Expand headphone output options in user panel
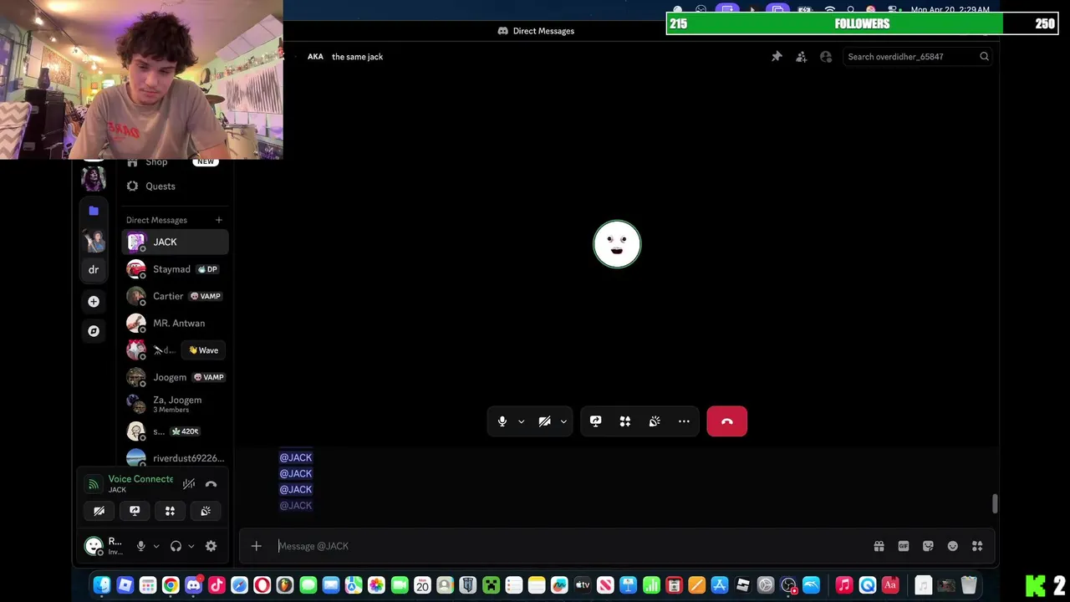Screen dimensions: 1070x602 [191, 546]
